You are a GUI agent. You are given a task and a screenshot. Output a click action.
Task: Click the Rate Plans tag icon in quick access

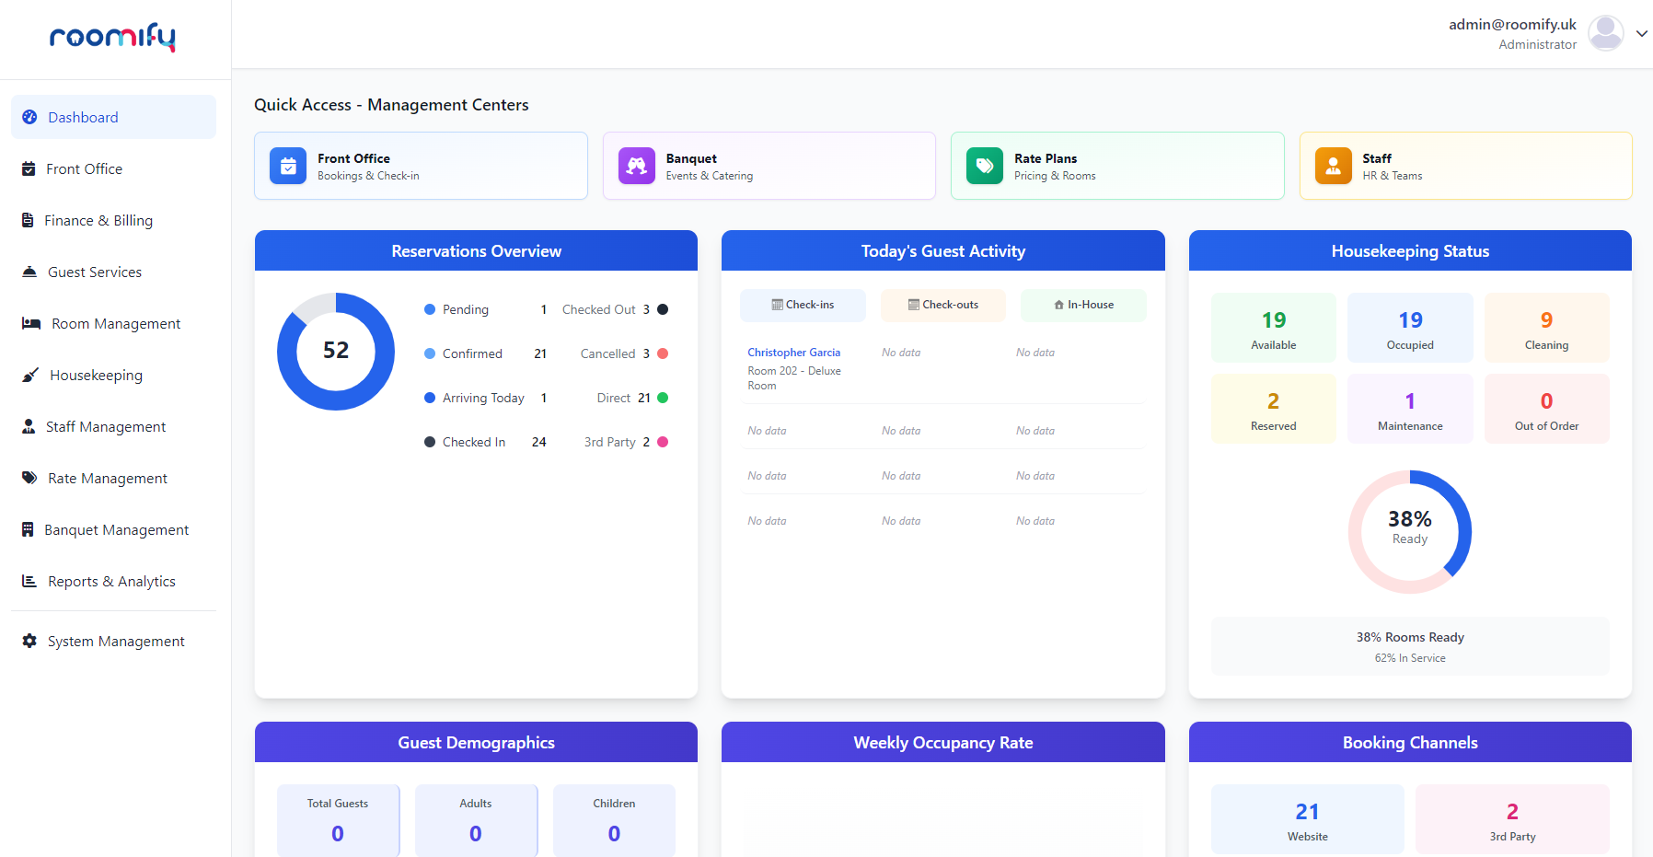coord(984,166)
